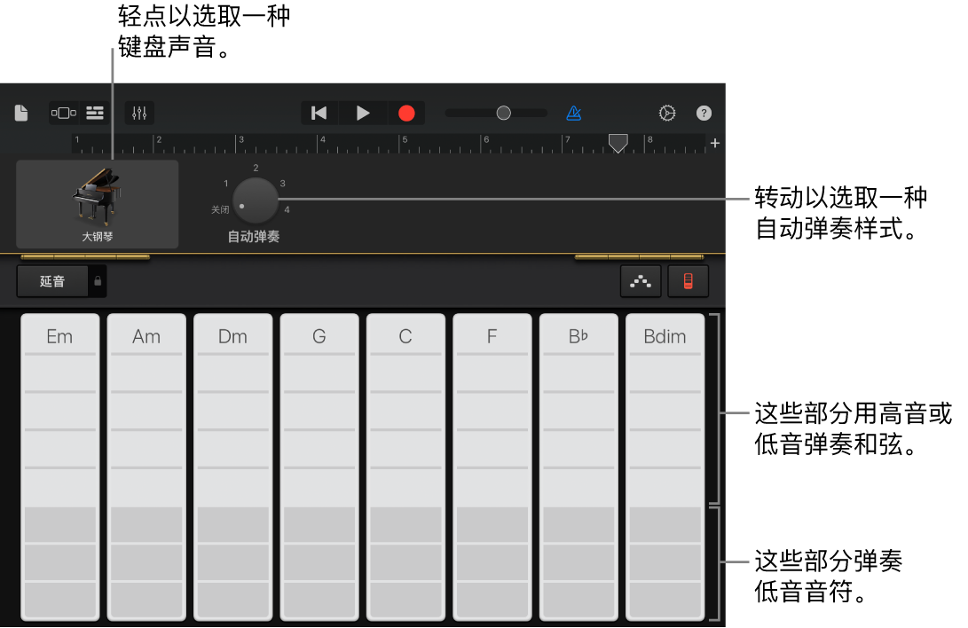Start recording with red Record button
968x628 pixels.
[x=406, y=113]
